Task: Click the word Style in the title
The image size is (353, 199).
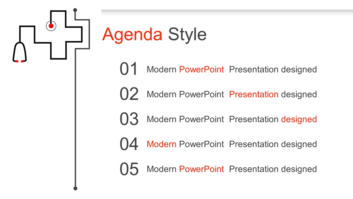Action: click(187, 34)
